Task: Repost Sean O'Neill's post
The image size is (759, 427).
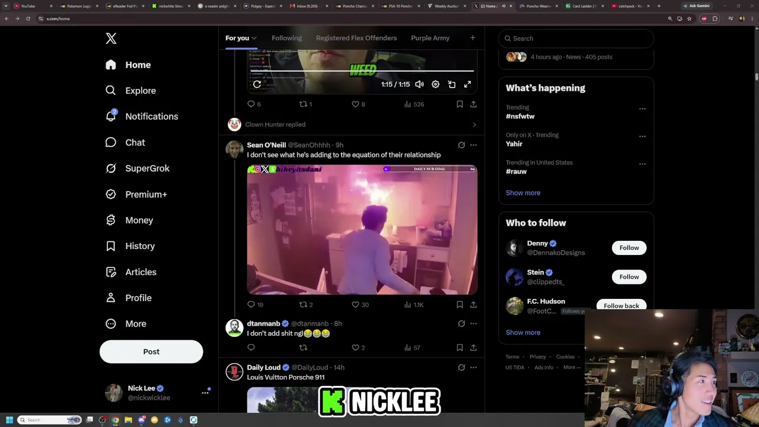Action: 304,305
